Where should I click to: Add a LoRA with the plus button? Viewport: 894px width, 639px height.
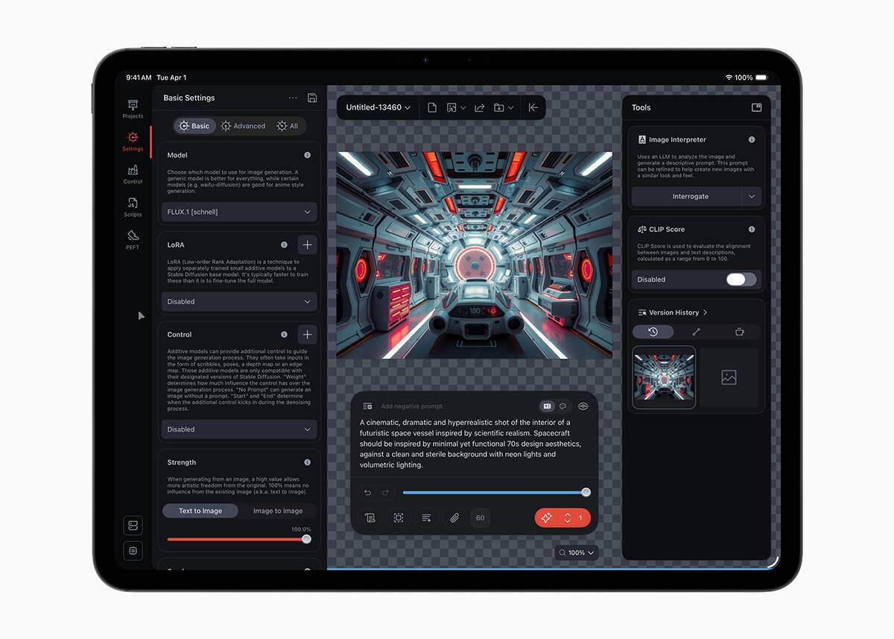coord(307,245)
